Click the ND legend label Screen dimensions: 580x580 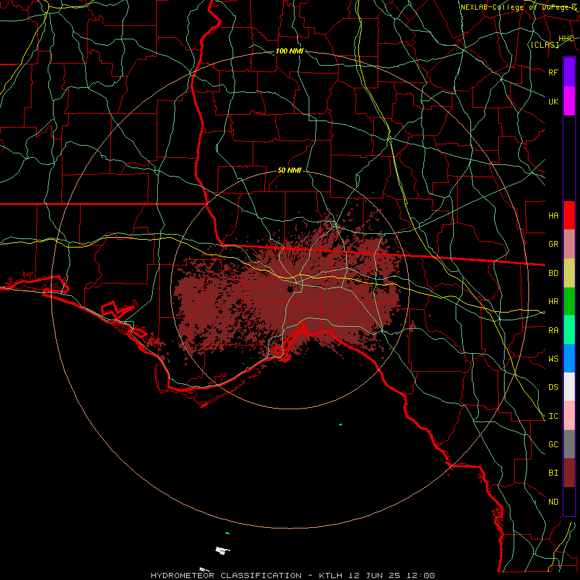tap(553, 502)
